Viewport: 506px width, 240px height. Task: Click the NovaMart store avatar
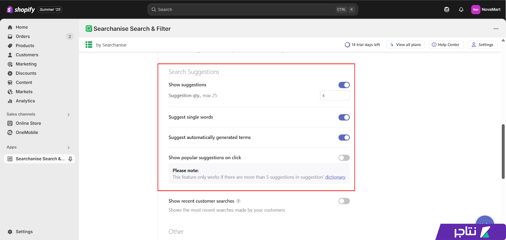point(476,9)
